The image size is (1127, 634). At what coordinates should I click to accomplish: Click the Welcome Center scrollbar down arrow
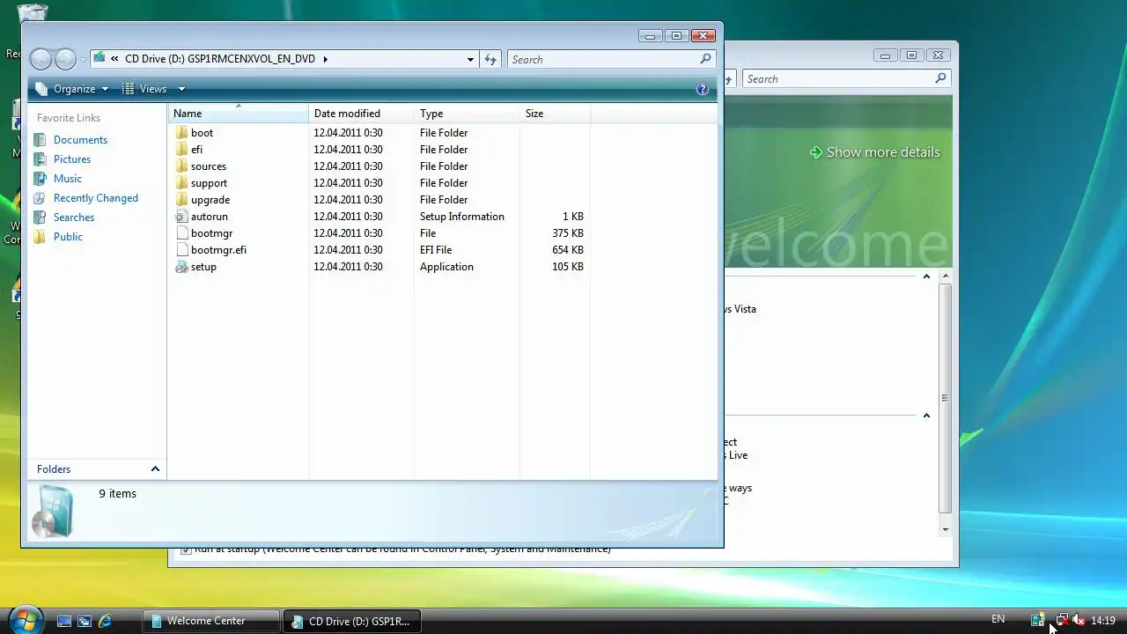945,529
